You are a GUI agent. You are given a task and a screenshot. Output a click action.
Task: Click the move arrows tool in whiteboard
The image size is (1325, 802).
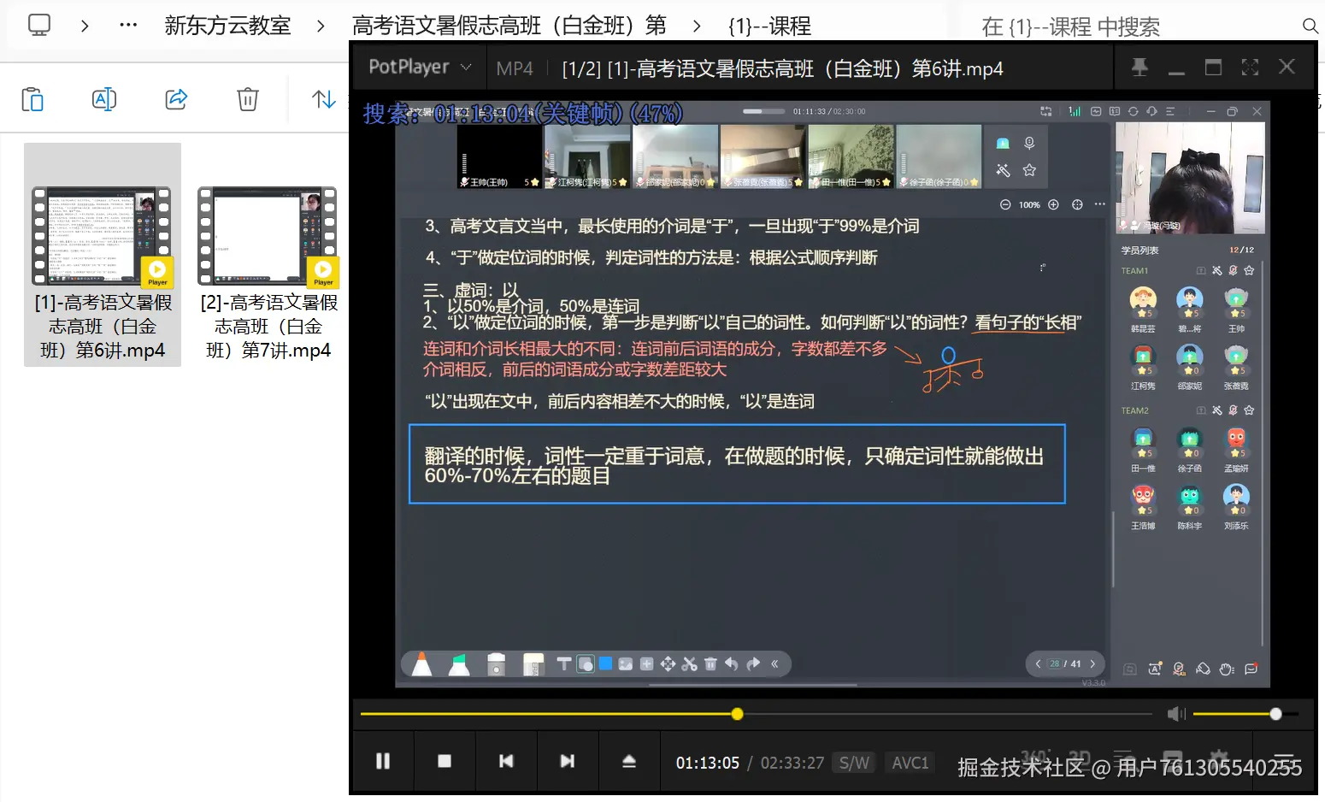click(668, 663)
